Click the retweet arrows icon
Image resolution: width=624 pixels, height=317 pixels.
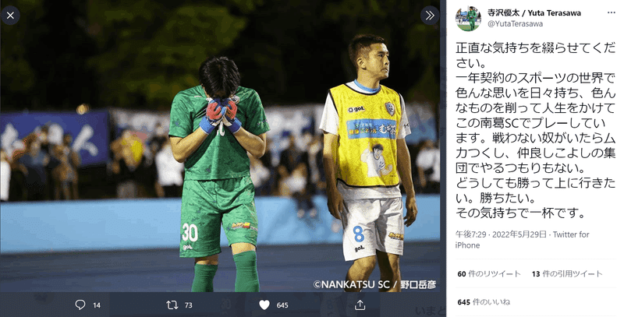[172, 305]
